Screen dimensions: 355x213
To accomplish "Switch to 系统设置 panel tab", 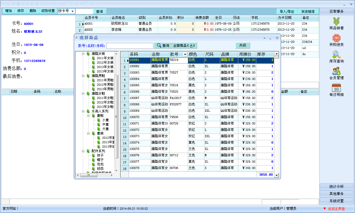I will (x=336, y=201).
